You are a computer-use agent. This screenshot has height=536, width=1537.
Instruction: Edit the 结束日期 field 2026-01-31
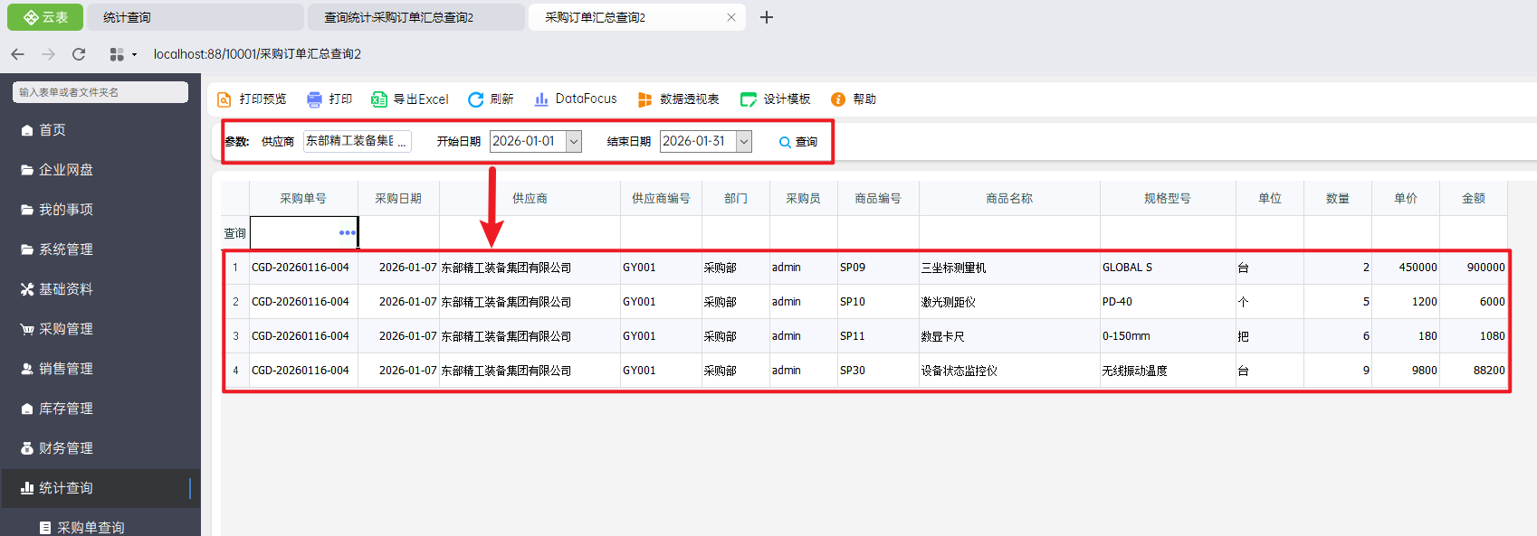coord(698,142)
